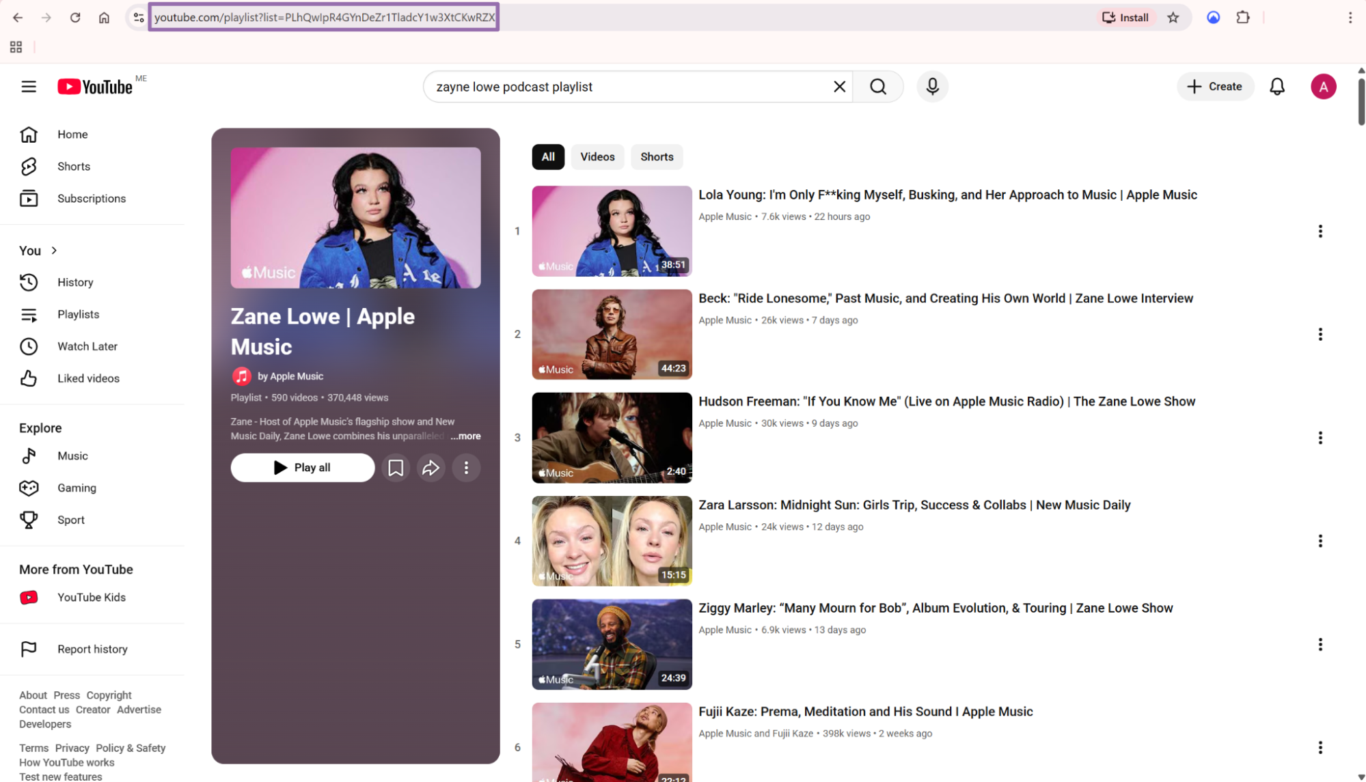Click the browser address bar URL
Image resolution: width=1366 pixels, height=782 pixels.
325,17
